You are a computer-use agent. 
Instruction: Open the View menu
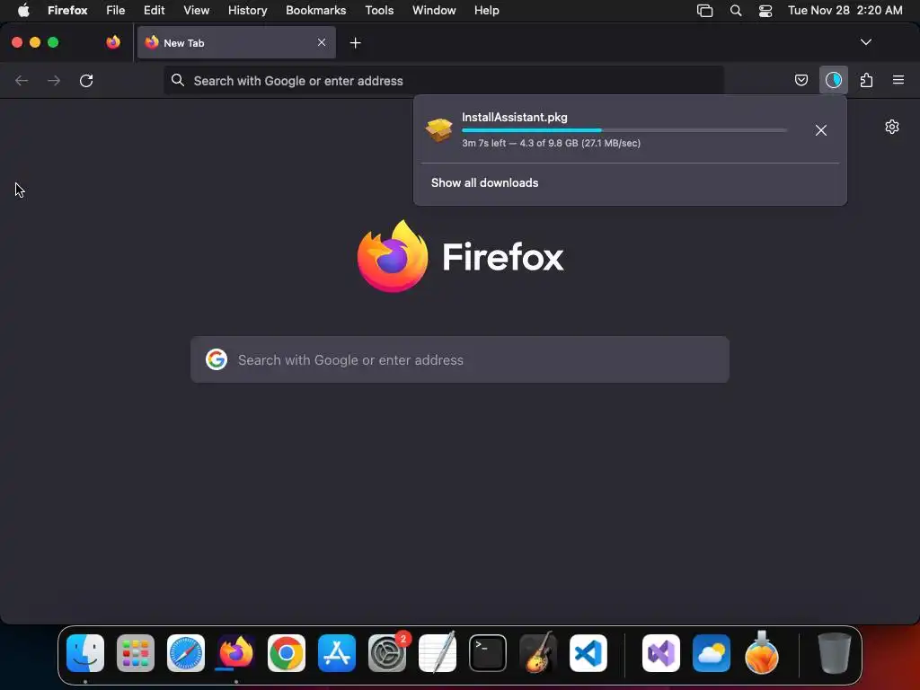point(196,11)
